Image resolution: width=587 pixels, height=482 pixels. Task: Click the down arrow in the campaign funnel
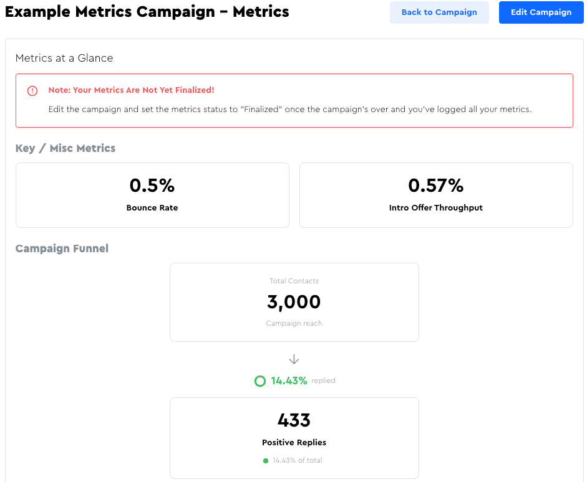click(294, 360)
